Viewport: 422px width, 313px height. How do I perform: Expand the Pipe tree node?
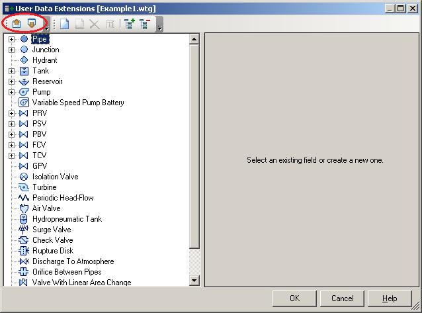pyautogui.click(x=11, y=39)
